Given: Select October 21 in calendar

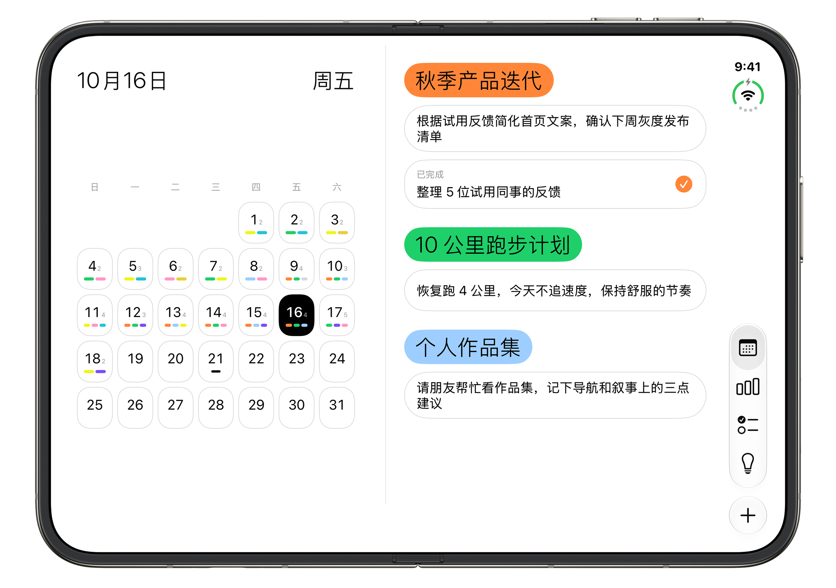Looking at the screenshot, I should click(x=216, y=361).
